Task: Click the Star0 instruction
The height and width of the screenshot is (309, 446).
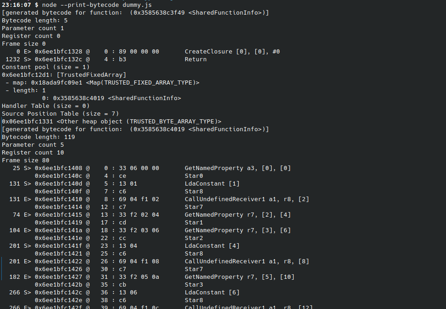Action: click(193, 176)
